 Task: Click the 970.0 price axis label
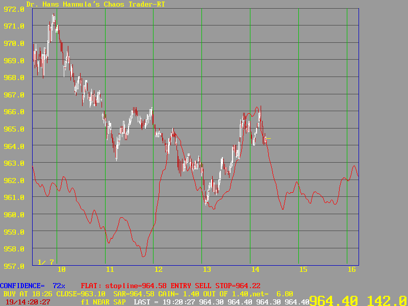(x=14, y=43)
